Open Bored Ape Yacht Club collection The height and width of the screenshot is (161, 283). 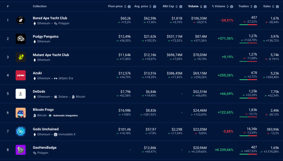point(50,18)
